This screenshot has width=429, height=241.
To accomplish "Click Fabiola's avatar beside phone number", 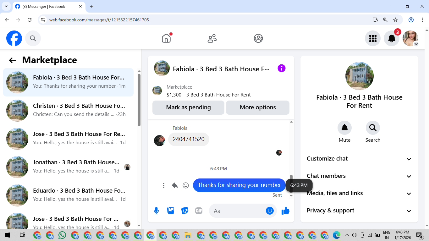I will (x=159, y=140).
